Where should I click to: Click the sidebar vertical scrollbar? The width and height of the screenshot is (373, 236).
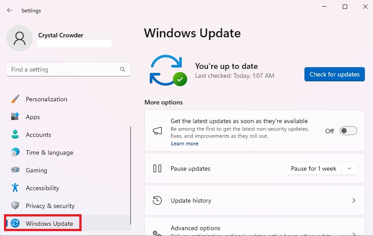131,176
